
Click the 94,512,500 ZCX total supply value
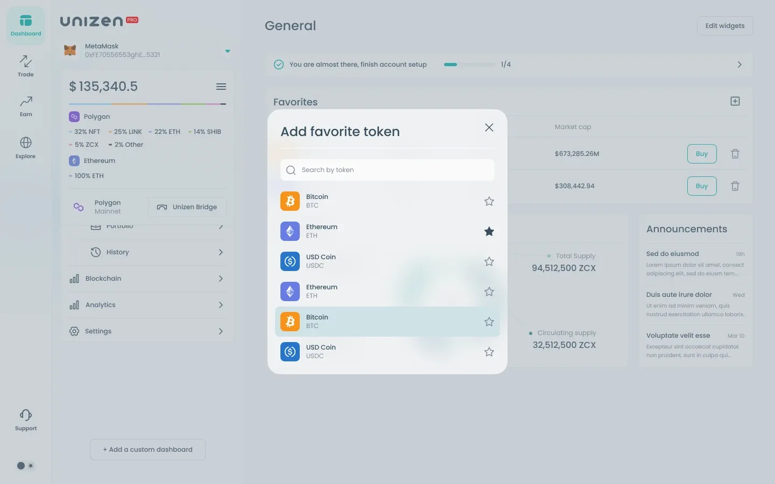[563, 268]
